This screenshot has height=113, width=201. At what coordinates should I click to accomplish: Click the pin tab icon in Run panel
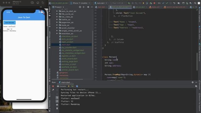[x=53, y=90]
